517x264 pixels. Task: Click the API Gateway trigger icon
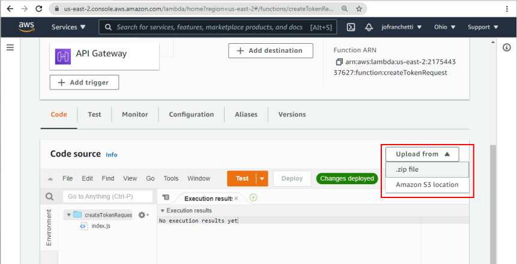click(63, 56)
